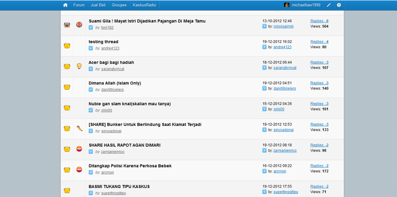Click the Home icon in the navigation bar
Image resolution: width=397 pixels, height=197 pixels.
(x=65, y=5)
